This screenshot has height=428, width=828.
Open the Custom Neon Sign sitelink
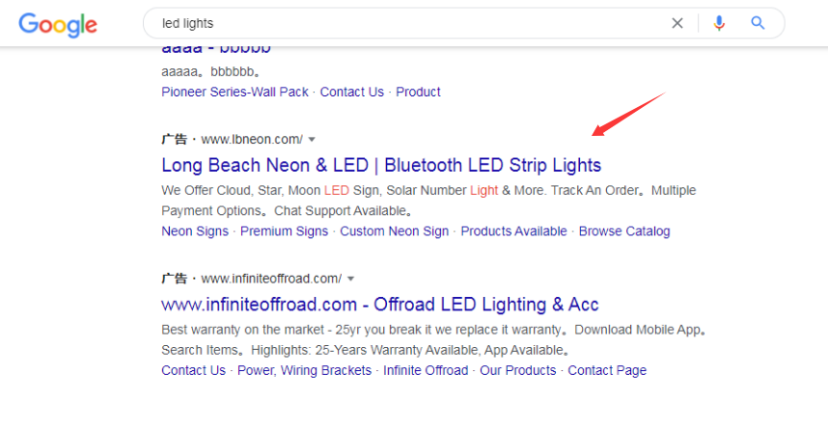[394, 231]
